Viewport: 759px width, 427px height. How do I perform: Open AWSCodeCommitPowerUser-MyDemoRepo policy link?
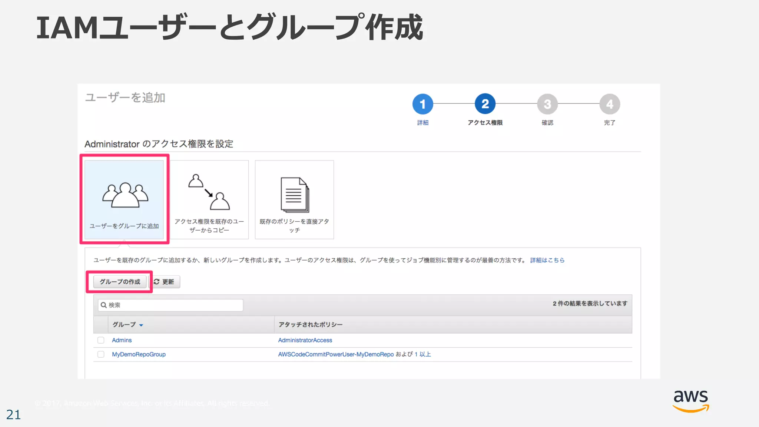(x=335, y=354)
